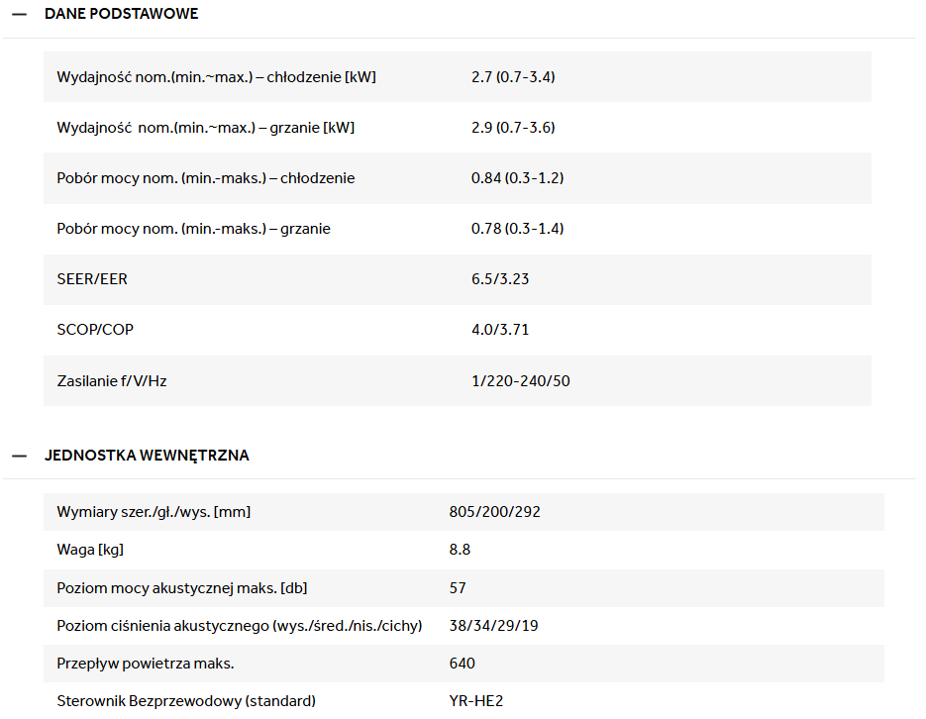Select weight value 8.8
This screenshot has height=719, width=926.
[460, 550]
